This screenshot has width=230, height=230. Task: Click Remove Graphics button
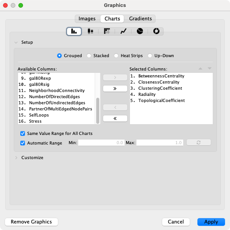(31, 222)
